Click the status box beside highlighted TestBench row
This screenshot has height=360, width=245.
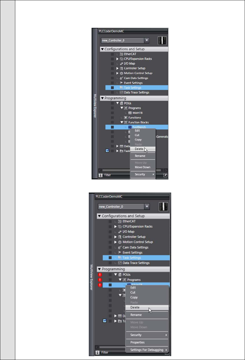click(112, 127)
